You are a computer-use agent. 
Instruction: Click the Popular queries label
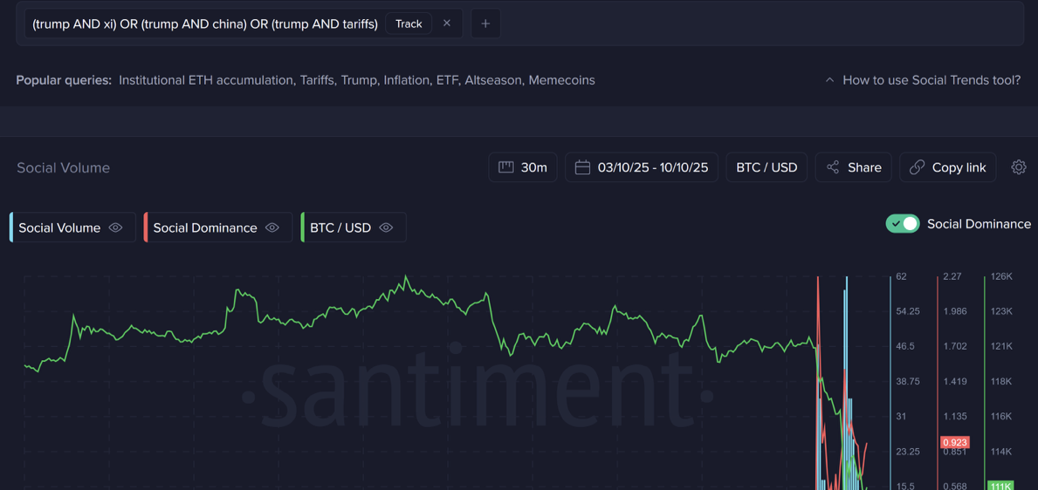pyautogui.click(x=64, y=80)
